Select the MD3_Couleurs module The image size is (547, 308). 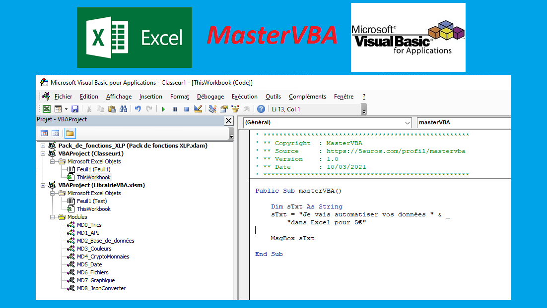(94, 249)
